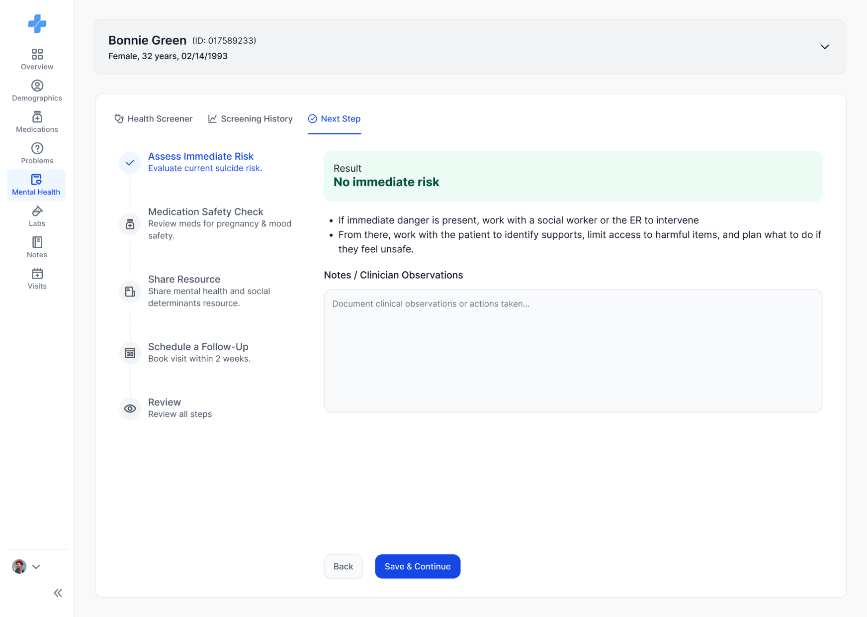Click the Schedule a Follow-Up calendar icon

[130, 353]
